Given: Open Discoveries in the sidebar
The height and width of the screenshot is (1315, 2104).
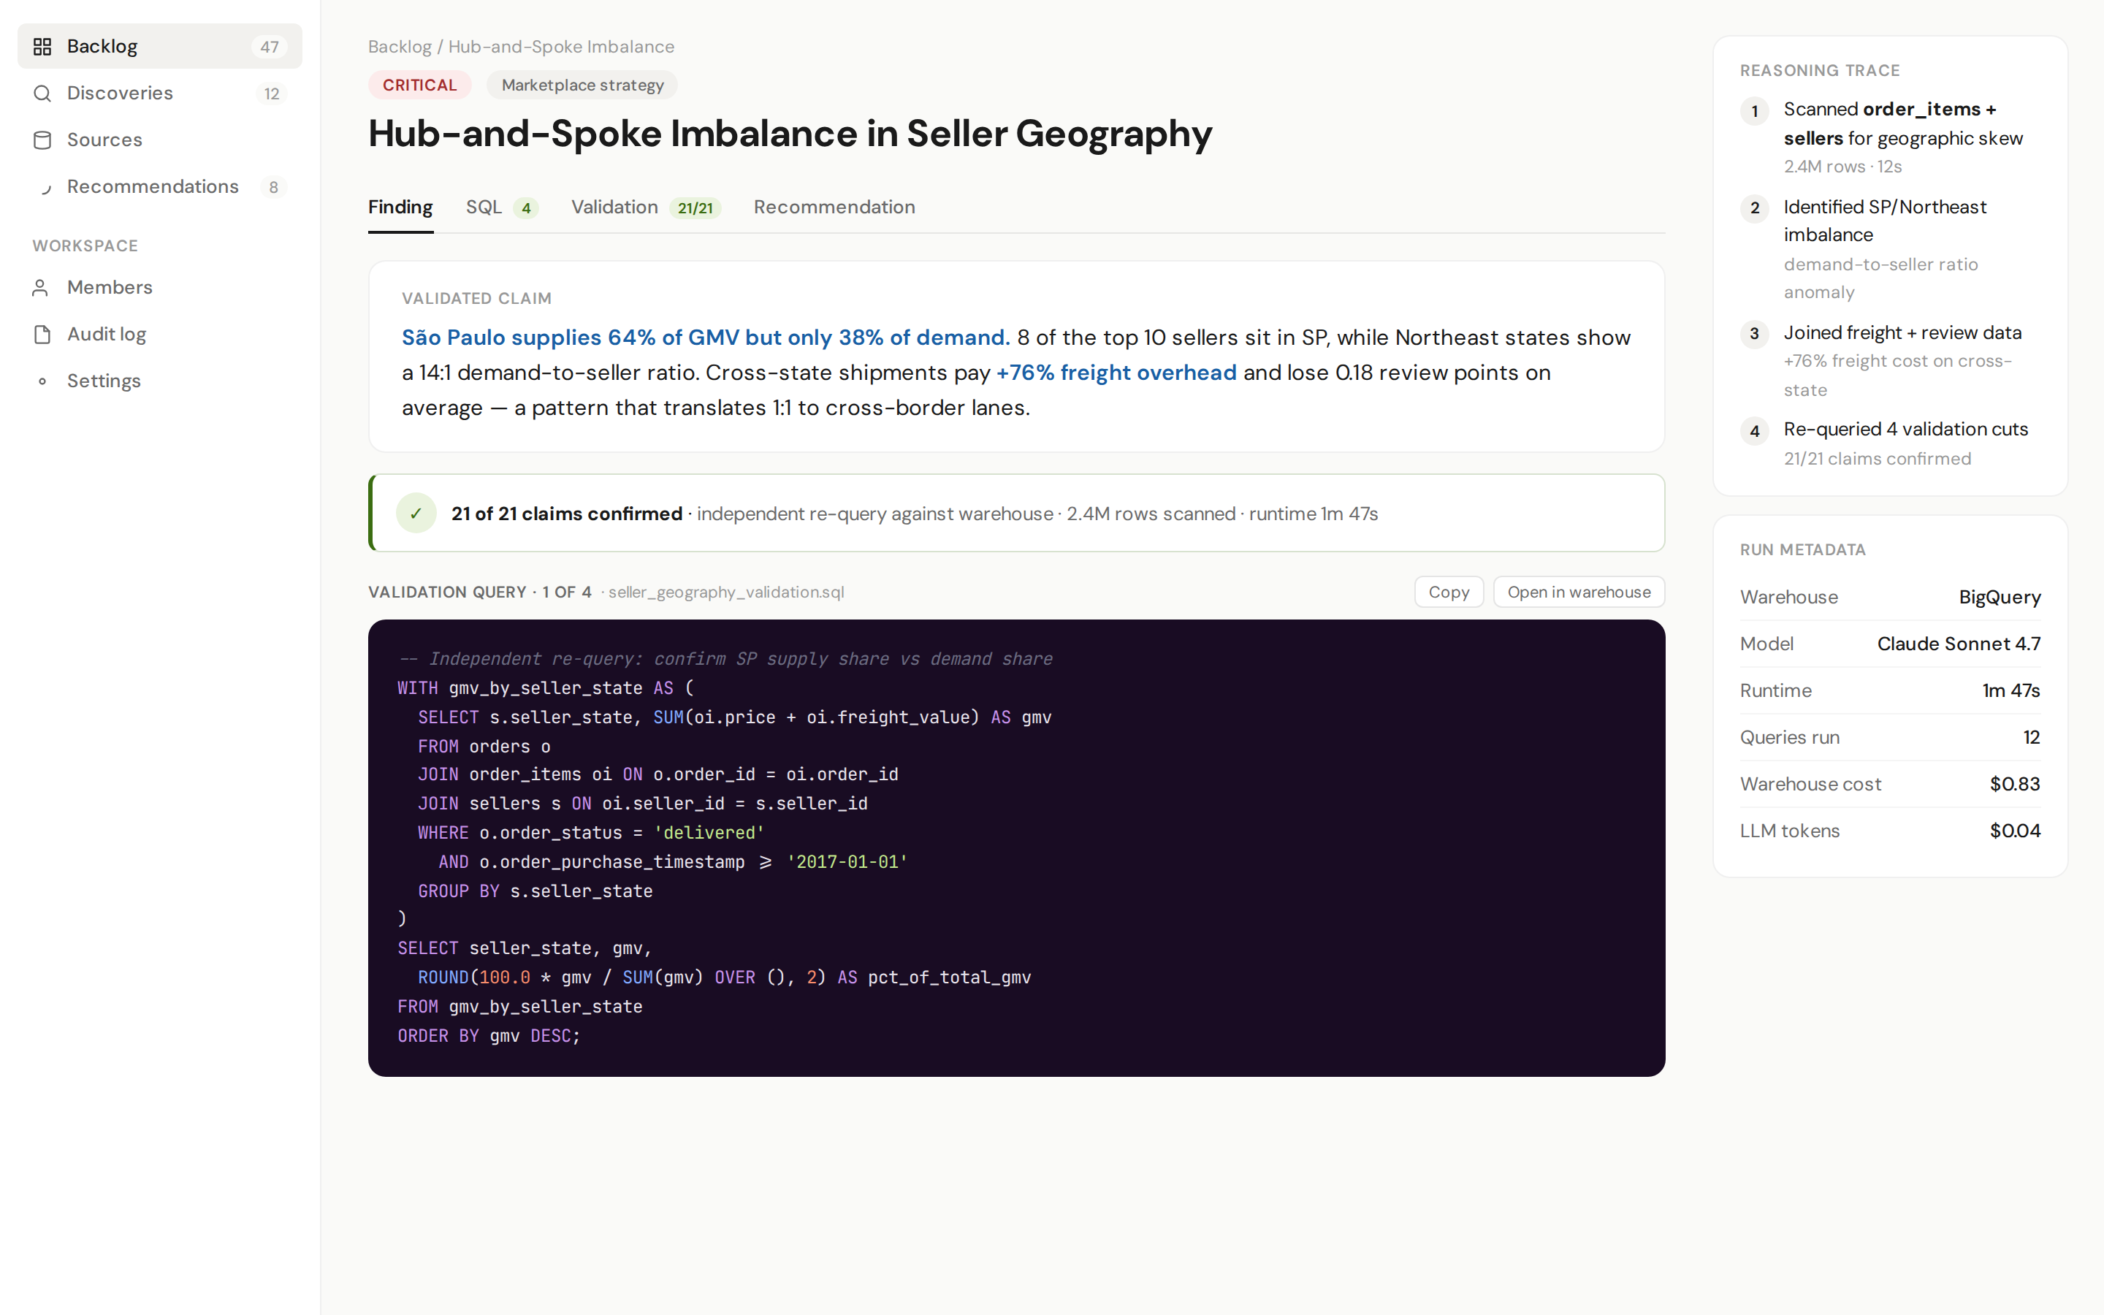Looking at the screenshot, I should pos(160,93).
